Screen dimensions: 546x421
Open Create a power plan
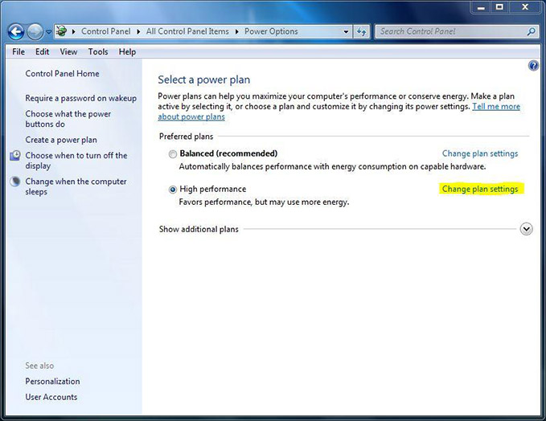click(x=61, y=140)
